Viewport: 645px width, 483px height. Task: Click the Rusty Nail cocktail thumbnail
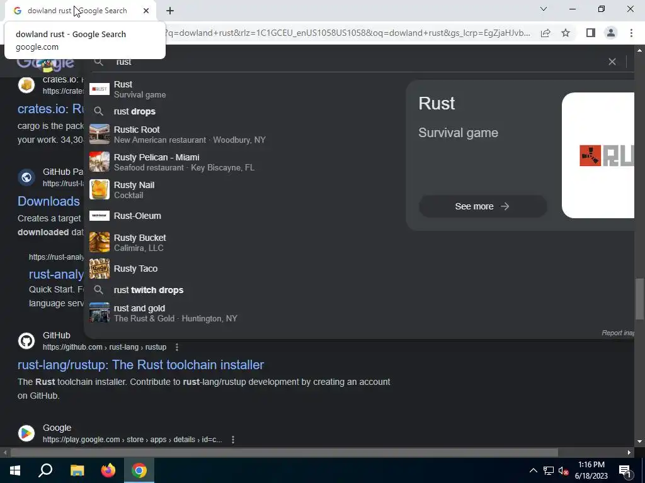coord(100,190)
